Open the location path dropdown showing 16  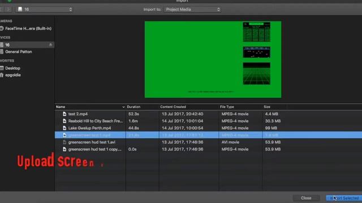(44, 10)
